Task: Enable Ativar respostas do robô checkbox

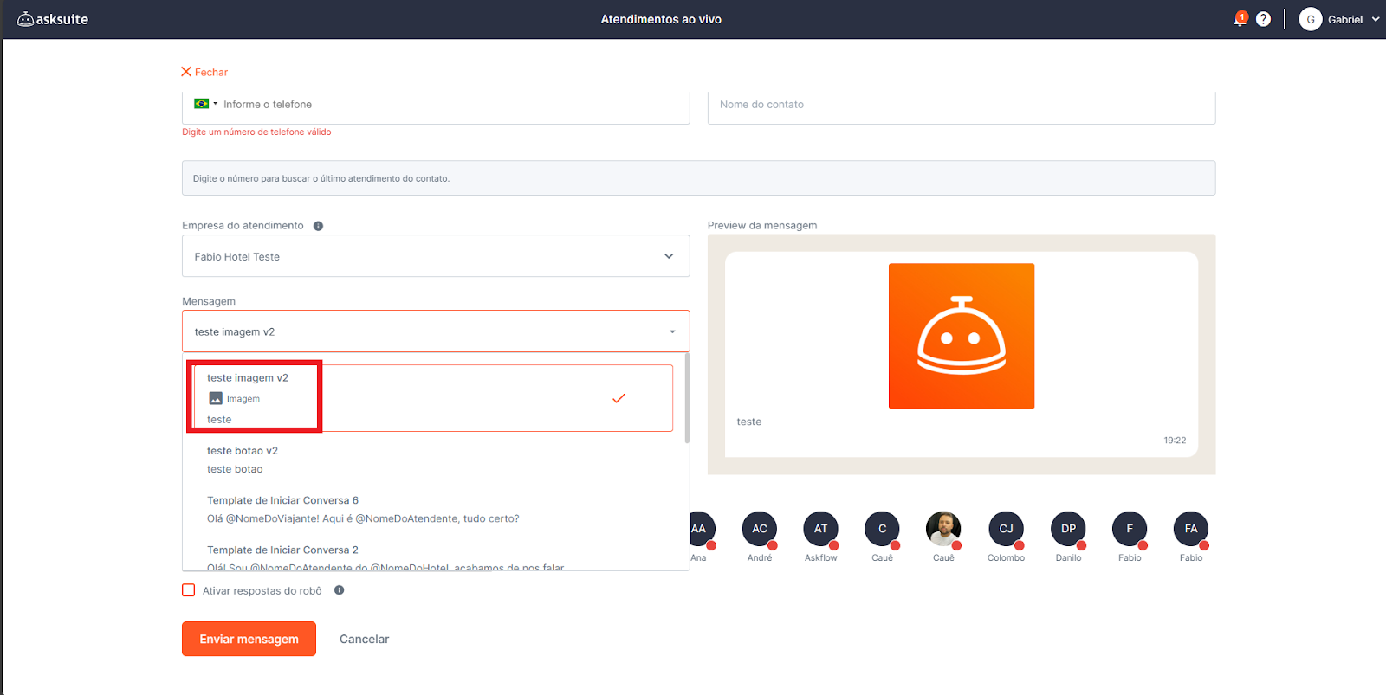Action: pyautogui.click(x=189, y=590)
